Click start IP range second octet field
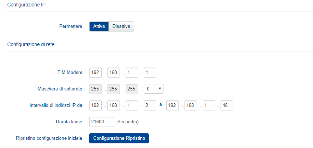313x148 pixels. (x=114, y=105)
